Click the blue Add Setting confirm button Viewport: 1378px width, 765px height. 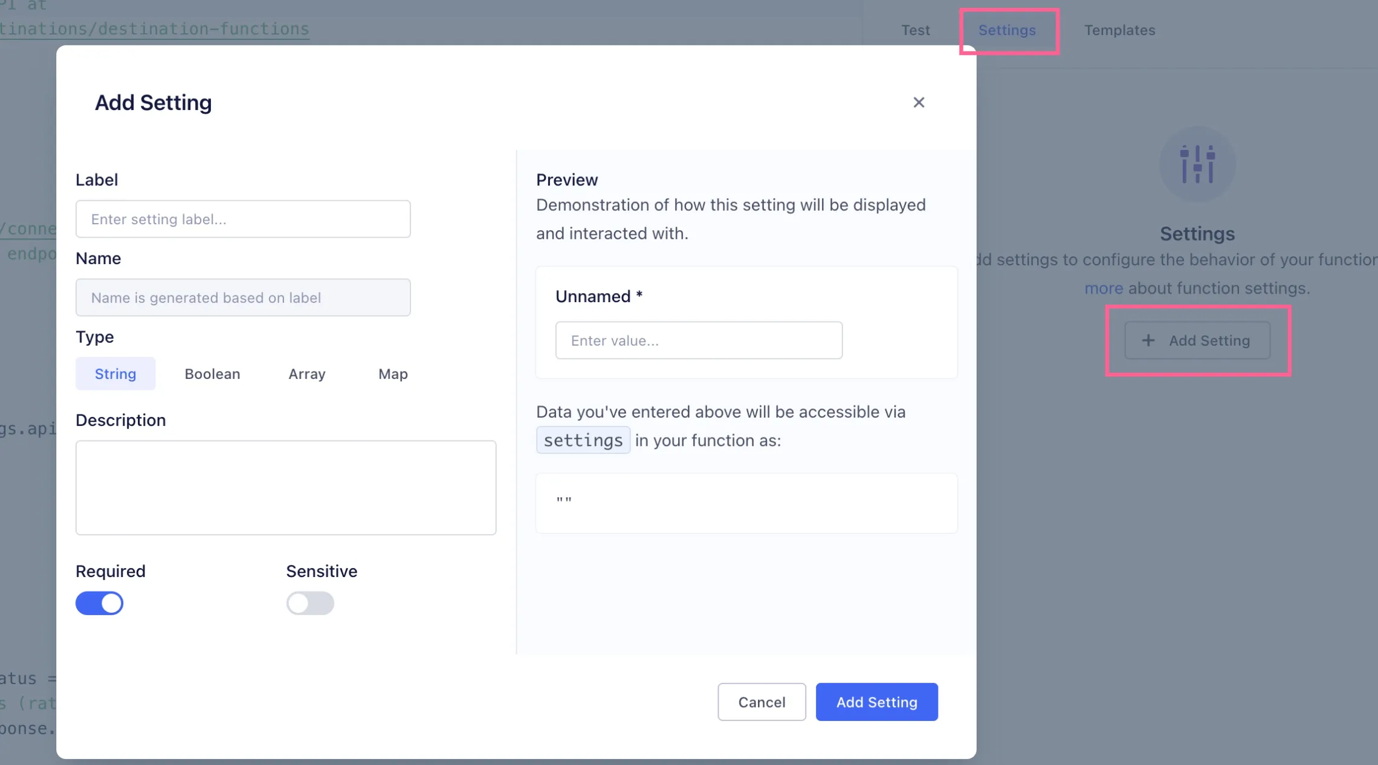pyautogui.click(x=876, y=702)
